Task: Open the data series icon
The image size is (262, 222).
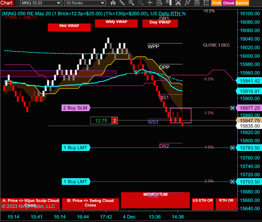Action: point(178,3)
